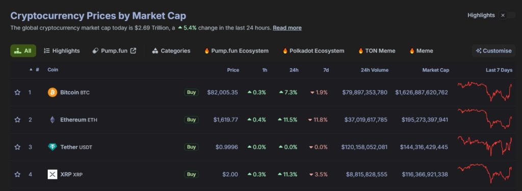Click the Buy button for Bitcoin
Screen dimensions: 522x191
tap(191, 92)
